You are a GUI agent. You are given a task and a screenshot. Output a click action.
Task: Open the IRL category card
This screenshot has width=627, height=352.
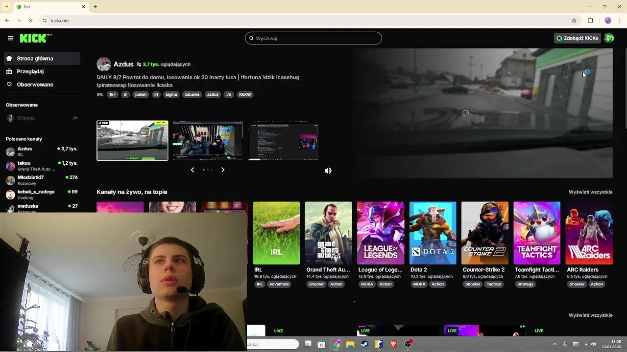(x=276, y=233)
